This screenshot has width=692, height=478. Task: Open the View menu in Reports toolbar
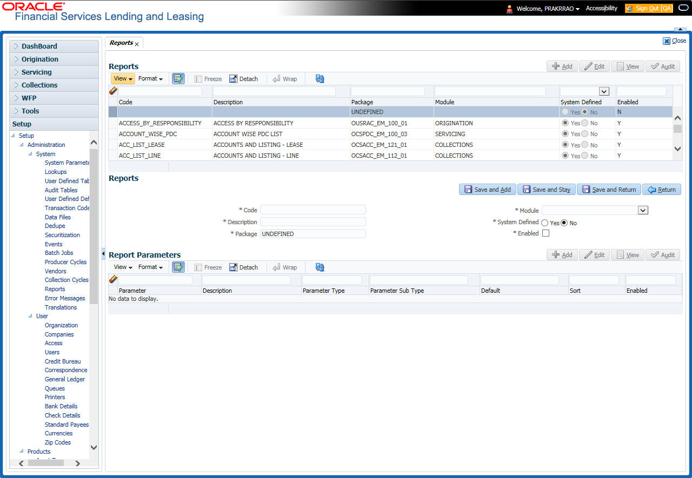pyautogui.click(x=123, y=79)
